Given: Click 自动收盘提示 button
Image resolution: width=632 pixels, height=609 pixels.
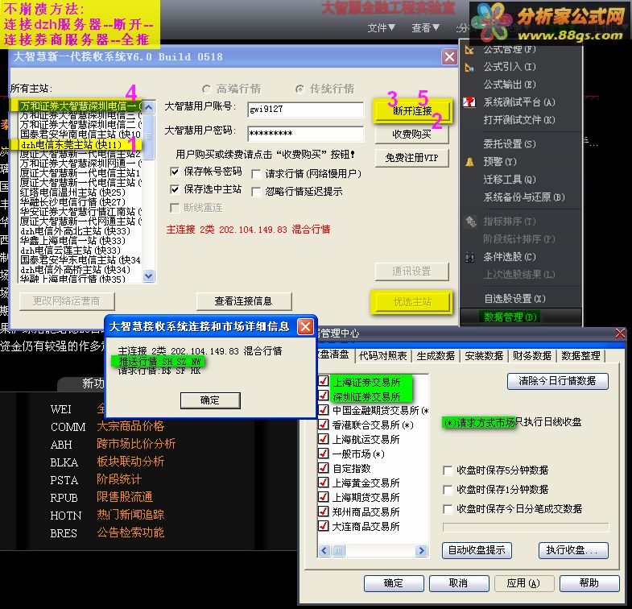Looking at the screenshot, I should pos(477,550).
